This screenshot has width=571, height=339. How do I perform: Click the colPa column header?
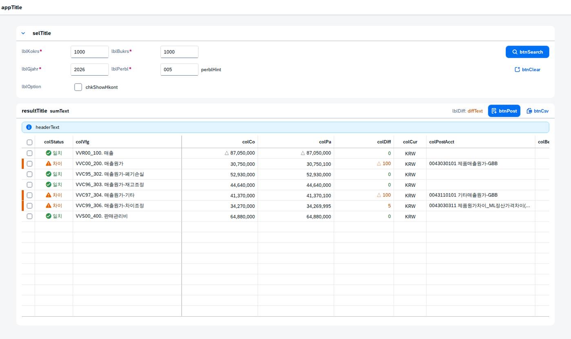pos(296,142)
